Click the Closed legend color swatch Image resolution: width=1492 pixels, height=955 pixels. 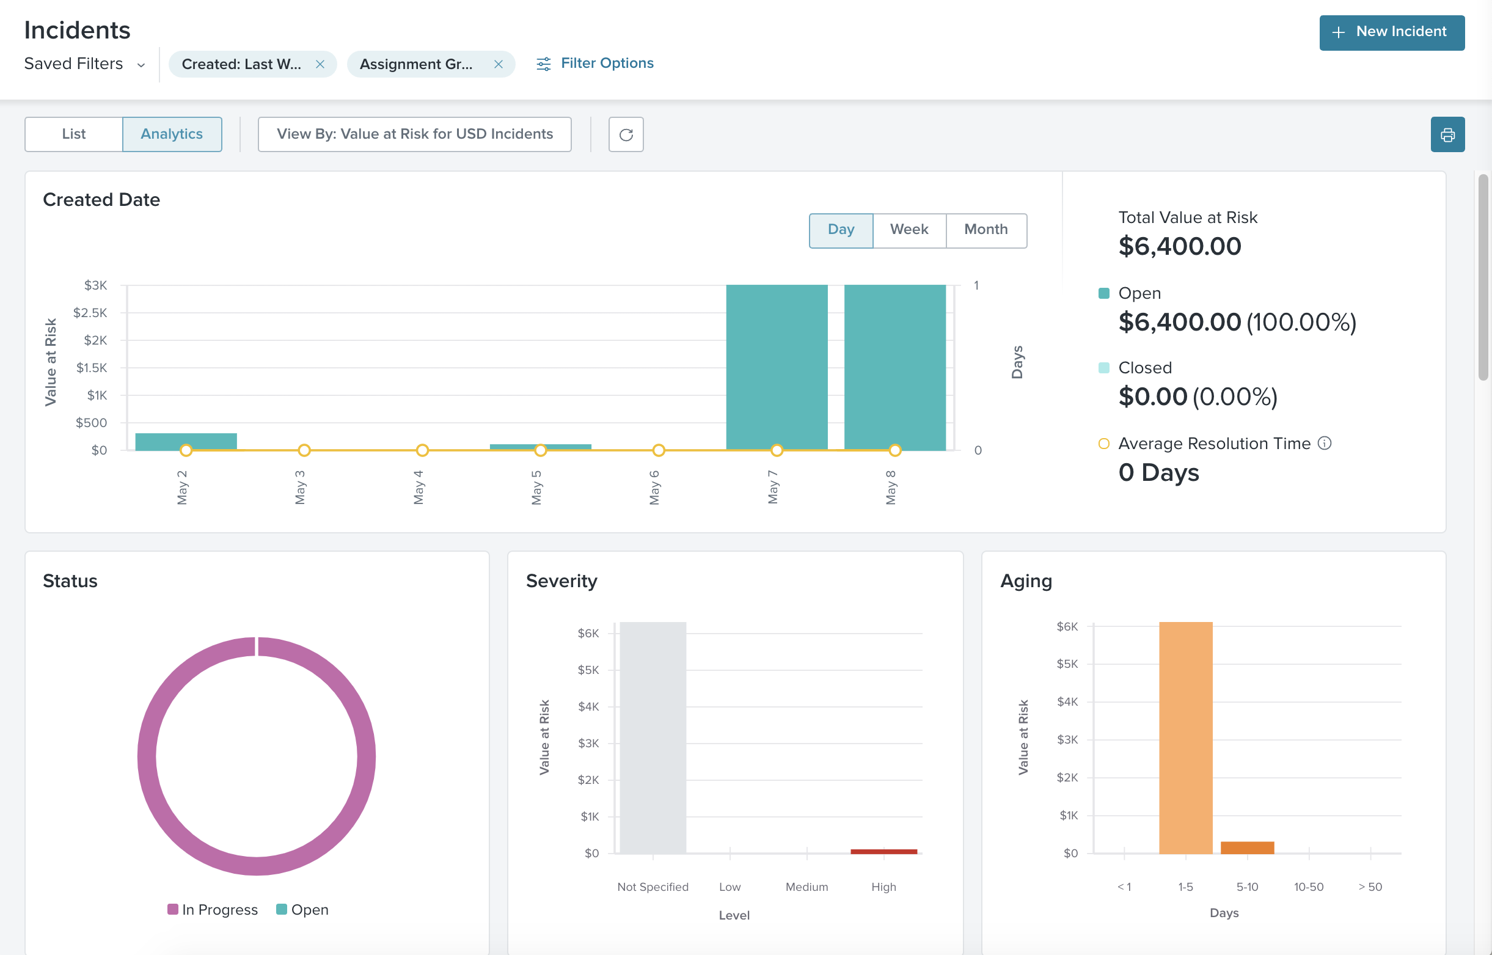1104,367
